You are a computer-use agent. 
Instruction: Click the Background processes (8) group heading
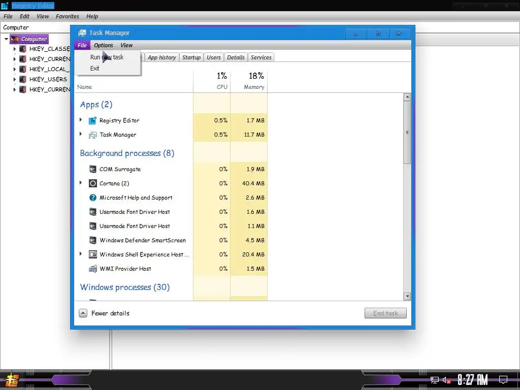pyautogui.click(x=127, y=153)
